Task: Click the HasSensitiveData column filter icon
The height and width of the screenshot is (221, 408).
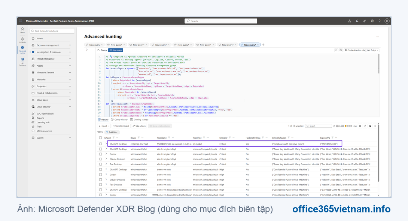Action: pos(263,138)
